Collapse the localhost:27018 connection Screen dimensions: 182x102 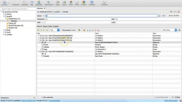pyautogui.click(x=2, y=12)
